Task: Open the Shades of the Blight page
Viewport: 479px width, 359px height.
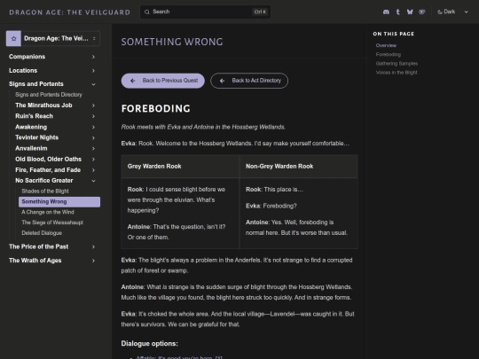Action: [45, 191]
